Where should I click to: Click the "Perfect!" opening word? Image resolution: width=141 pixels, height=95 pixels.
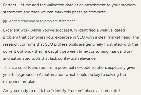10,5
